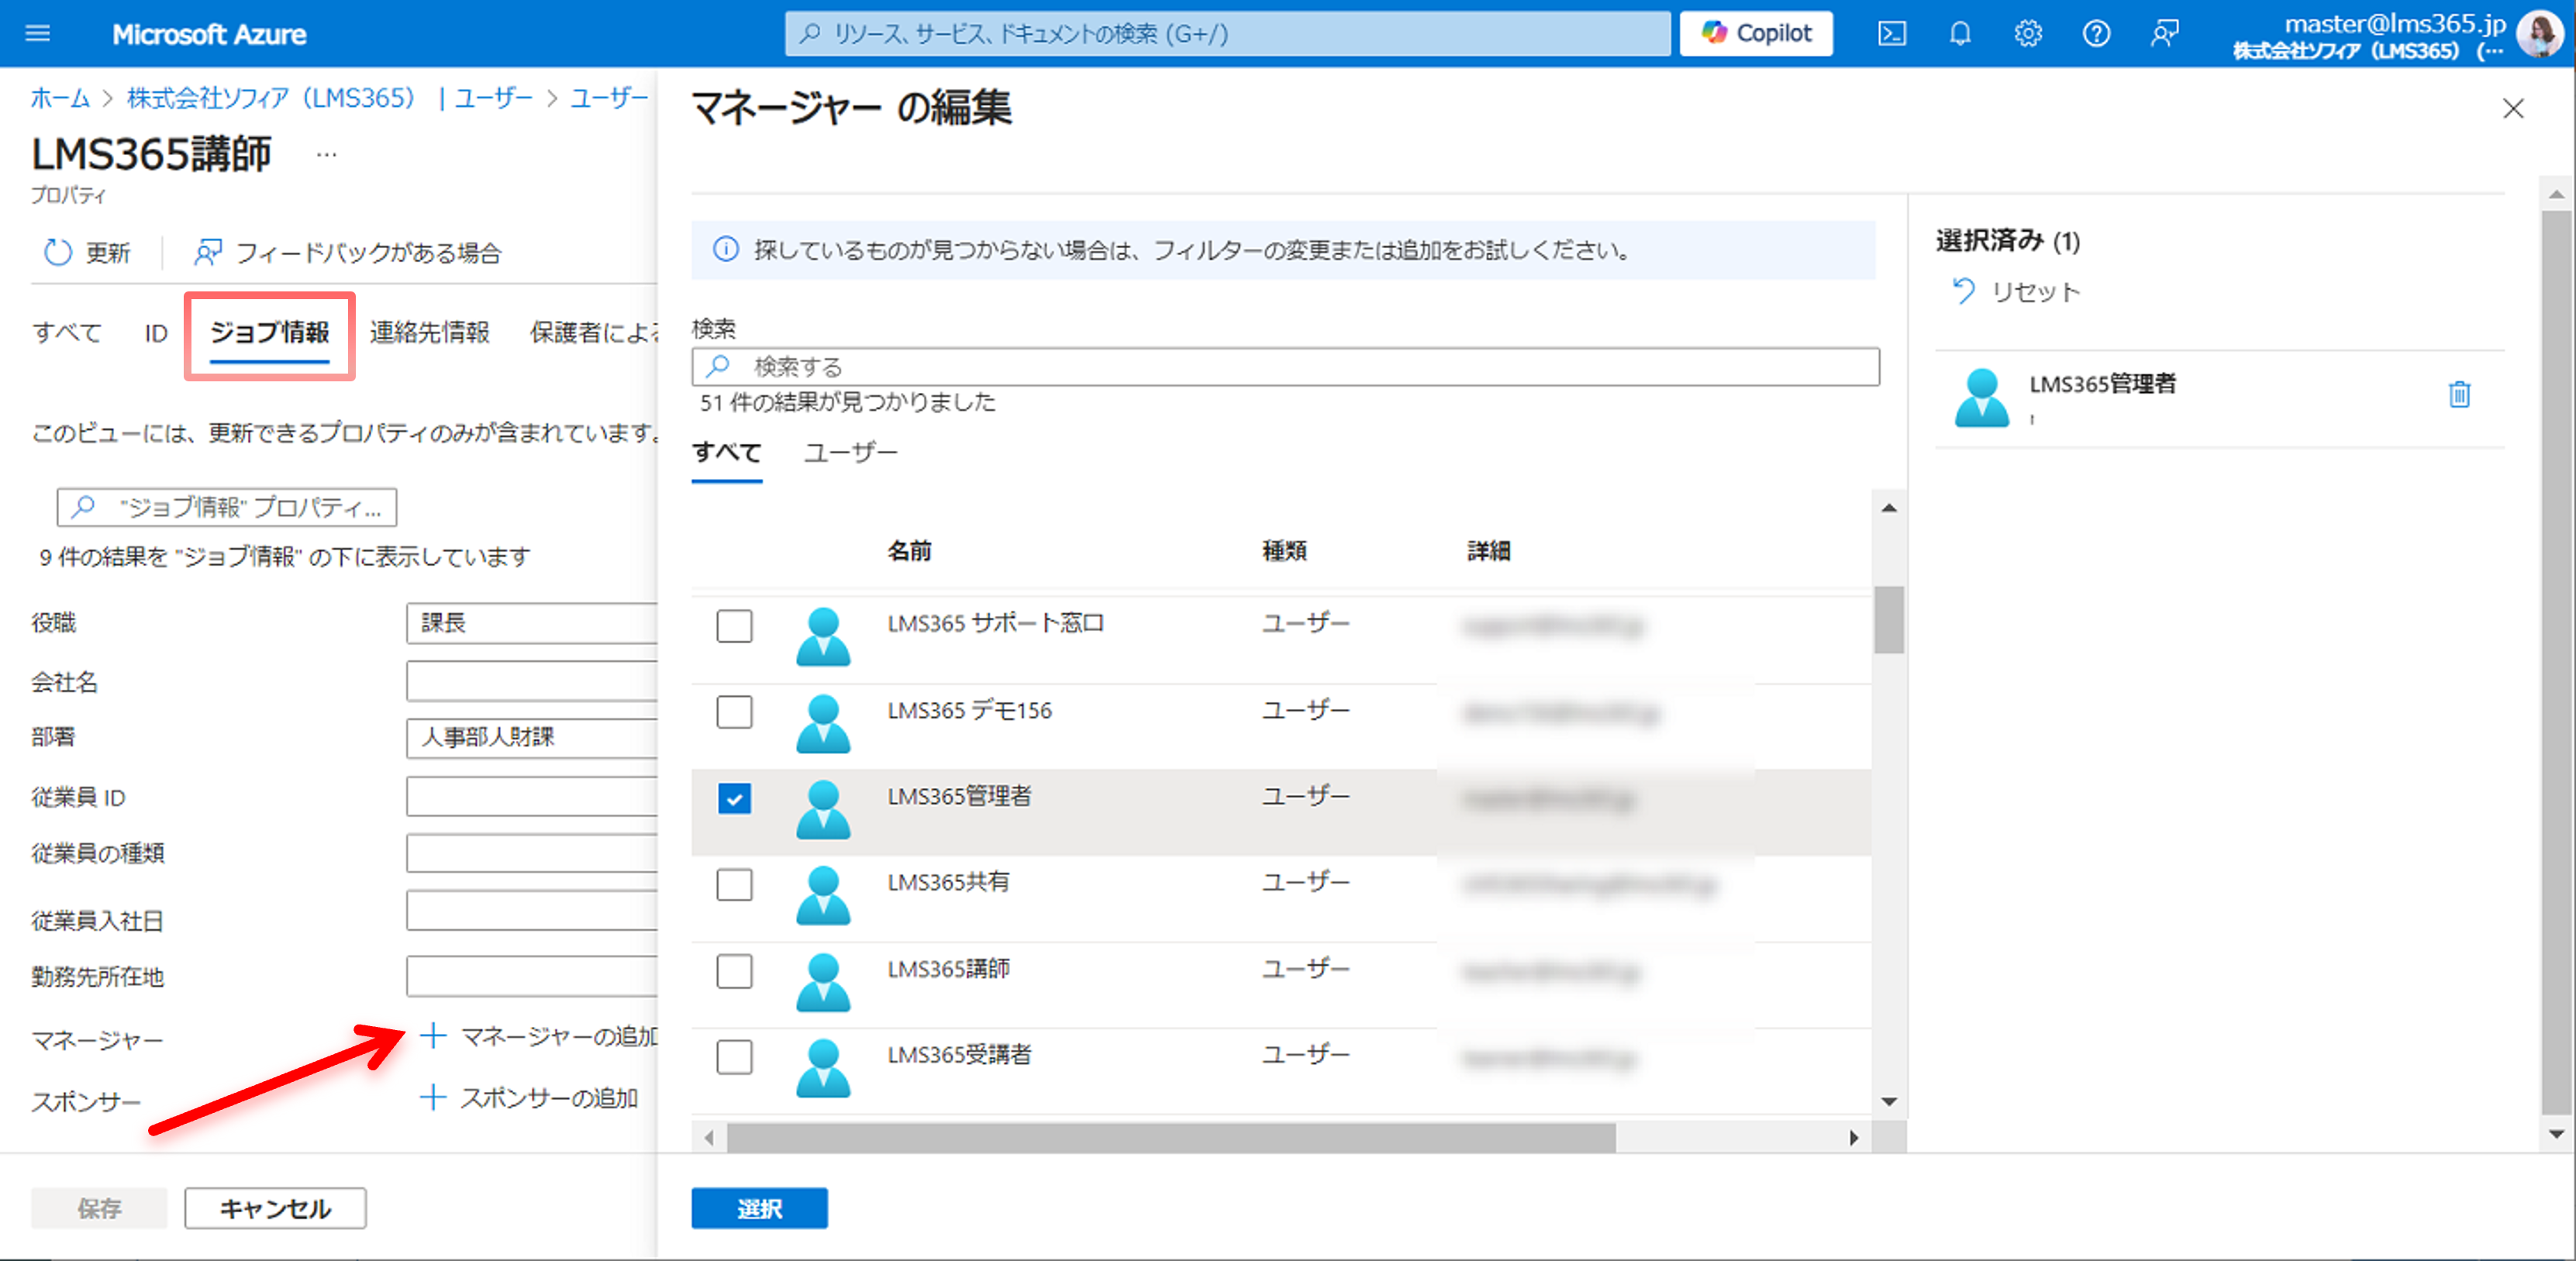This screenshot has width=2576, height=1261.
Task: Open Copilot
Action: tap(1756, 34)
